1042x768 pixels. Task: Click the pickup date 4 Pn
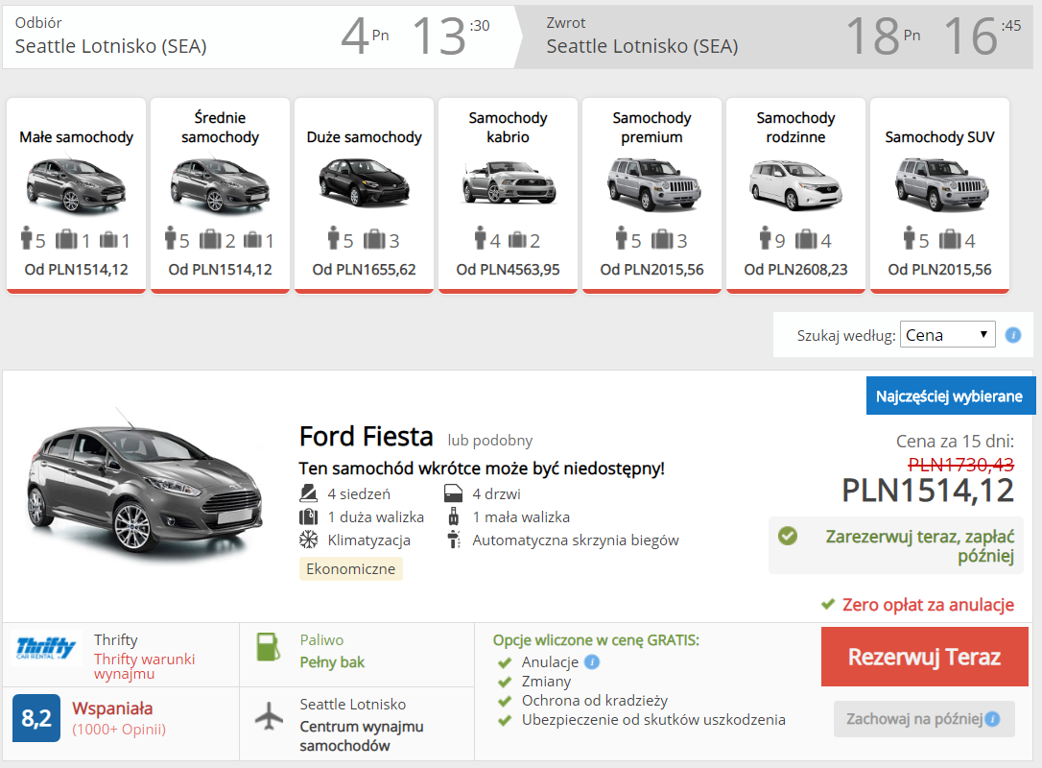[x=365, y=36]
